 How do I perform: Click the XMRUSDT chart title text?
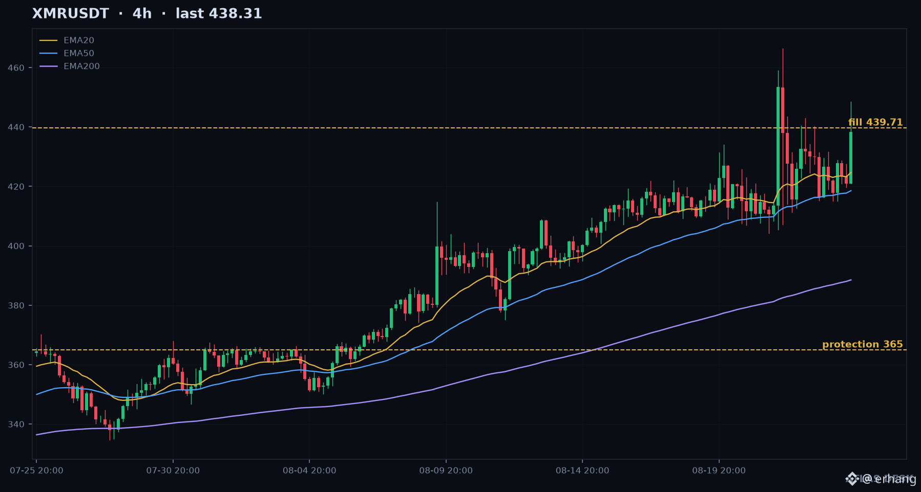tap(147, 14)
